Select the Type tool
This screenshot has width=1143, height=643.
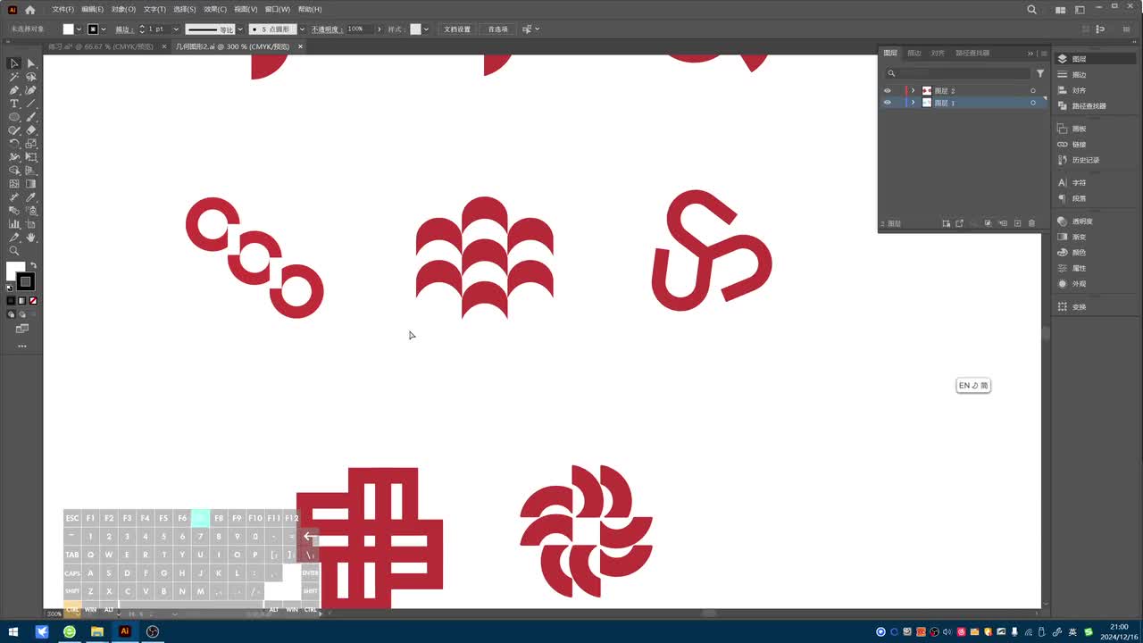click(14, 104)
